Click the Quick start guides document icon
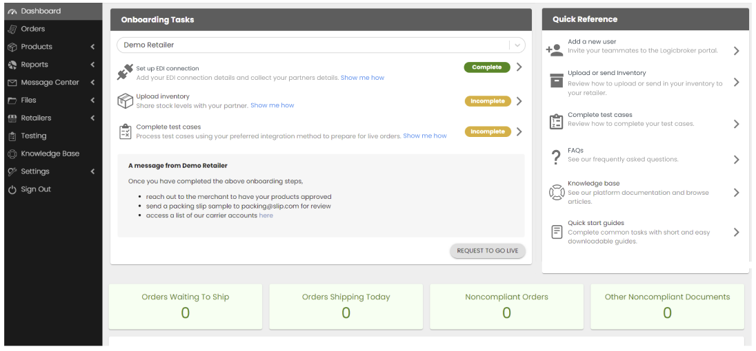The image size is (756, 351). tap(556, 232)
